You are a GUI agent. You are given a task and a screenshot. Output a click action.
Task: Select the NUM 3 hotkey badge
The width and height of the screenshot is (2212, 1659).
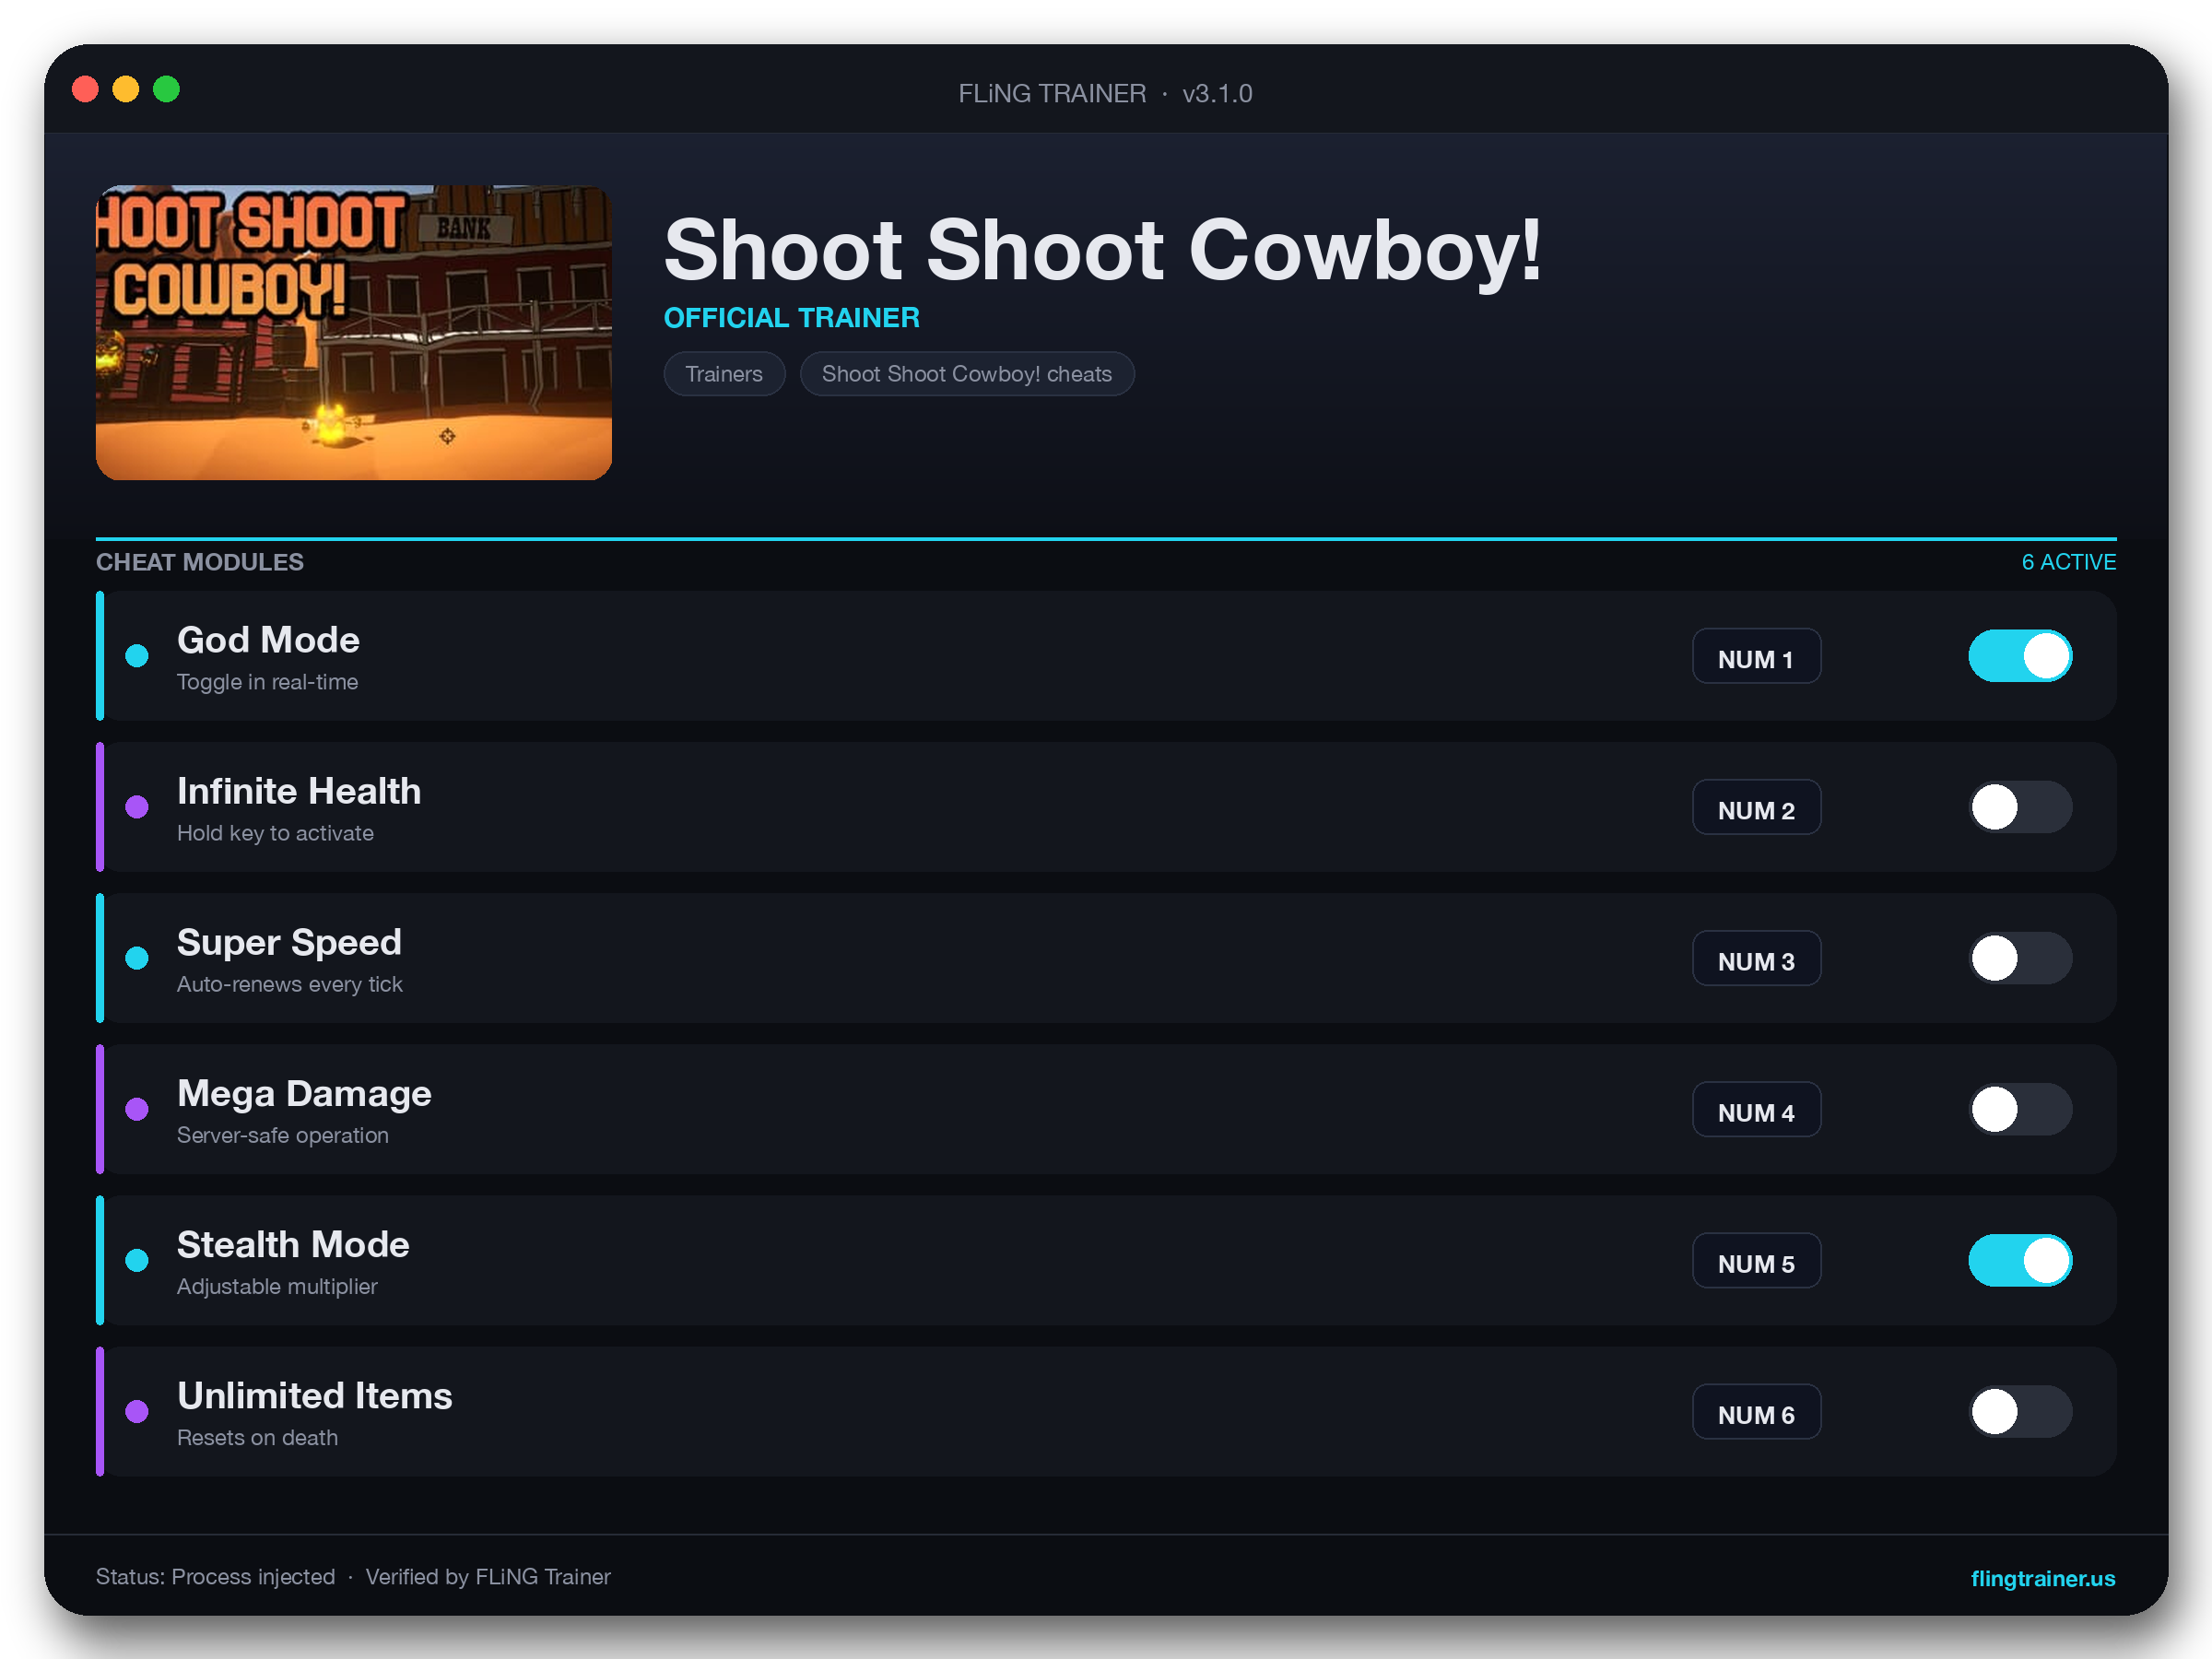(1756, 959)
